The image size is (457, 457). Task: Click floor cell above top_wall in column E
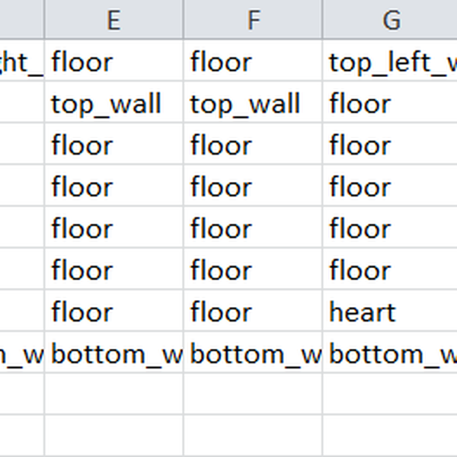(113, 62)
